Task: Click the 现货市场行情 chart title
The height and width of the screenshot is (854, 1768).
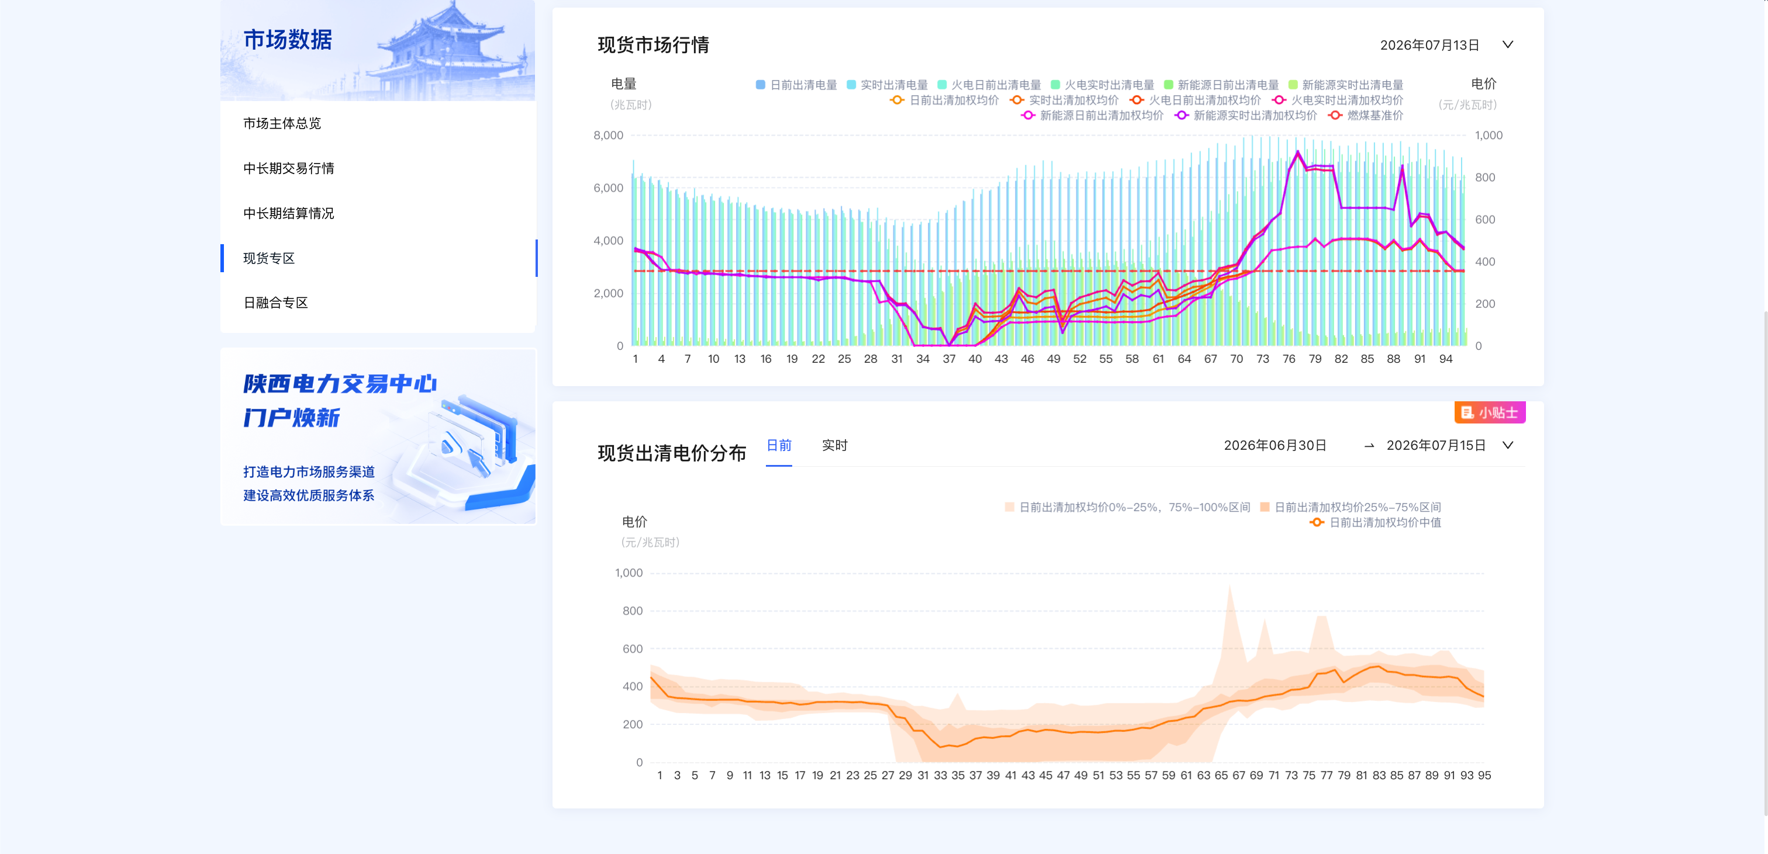Action: tap(652, 46)
